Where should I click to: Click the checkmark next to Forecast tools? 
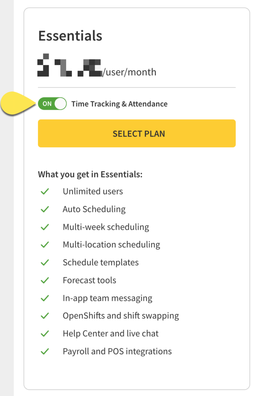44,280
